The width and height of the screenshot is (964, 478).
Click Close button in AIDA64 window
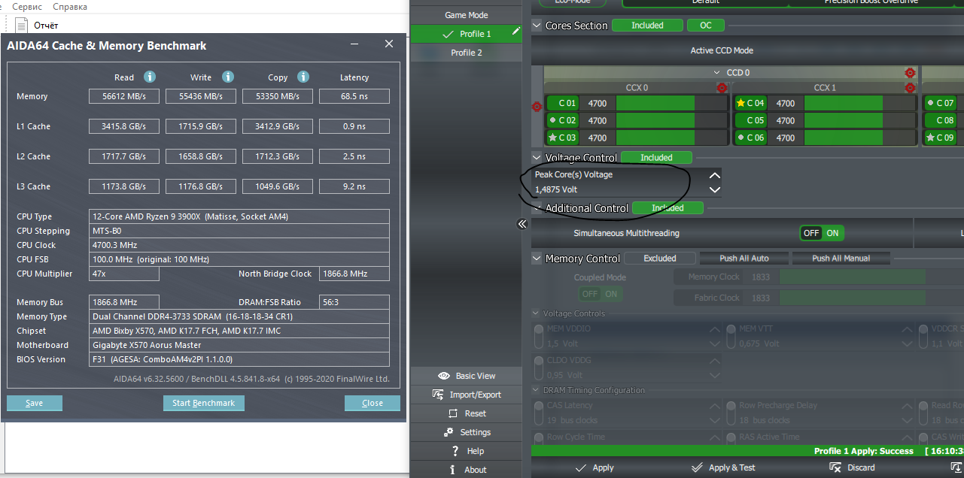[373, 403]
